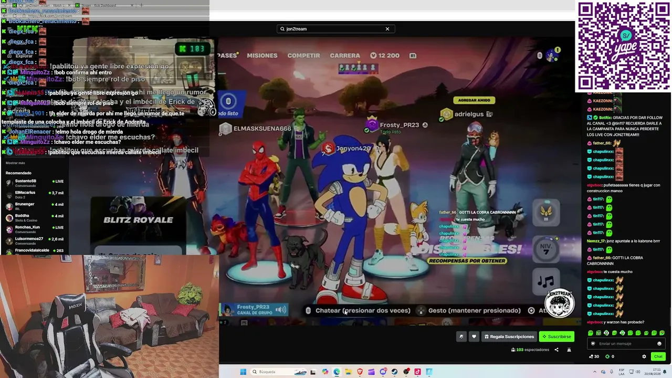Click the channel points 30 counter
This screenshot has height=378, width=672.
tap(594, 356)
